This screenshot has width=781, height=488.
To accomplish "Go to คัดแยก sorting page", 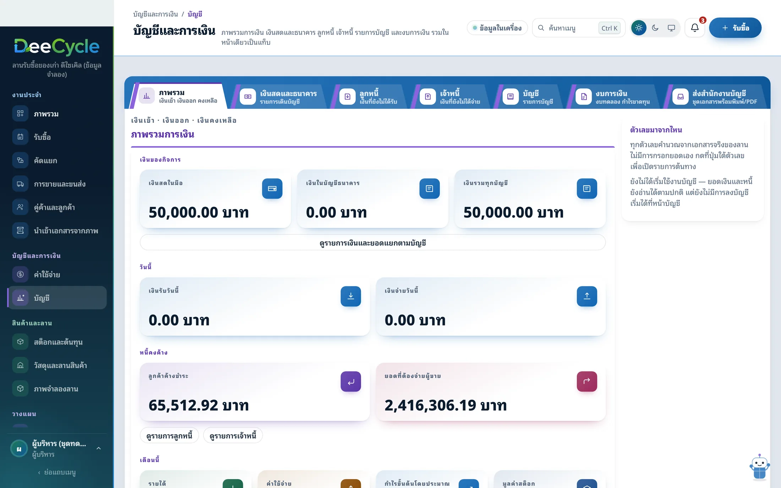I will pyautogui.click(x=57, y=160).
